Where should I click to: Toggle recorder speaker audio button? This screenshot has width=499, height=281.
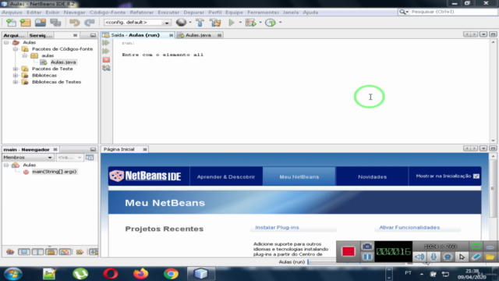point(419,257)
